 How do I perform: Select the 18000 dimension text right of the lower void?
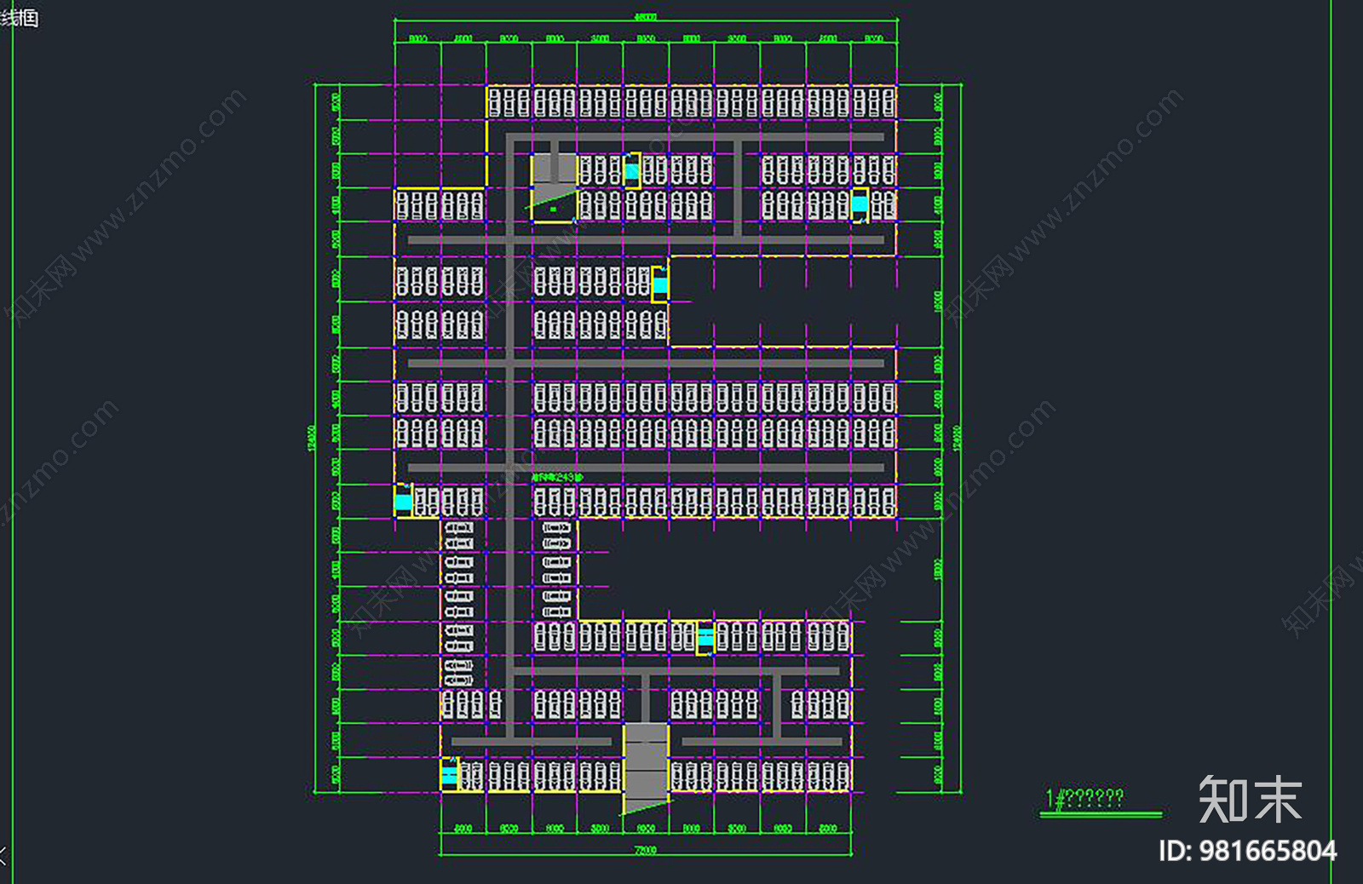[938, 569]
